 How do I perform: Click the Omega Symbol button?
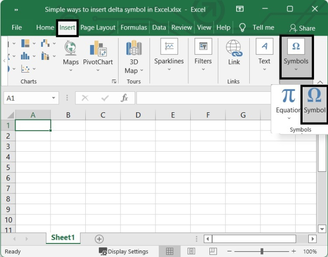point(314,104)
